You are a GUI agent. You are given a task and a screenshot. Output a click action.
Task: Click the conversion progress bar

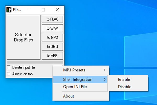tap(35, 62)
